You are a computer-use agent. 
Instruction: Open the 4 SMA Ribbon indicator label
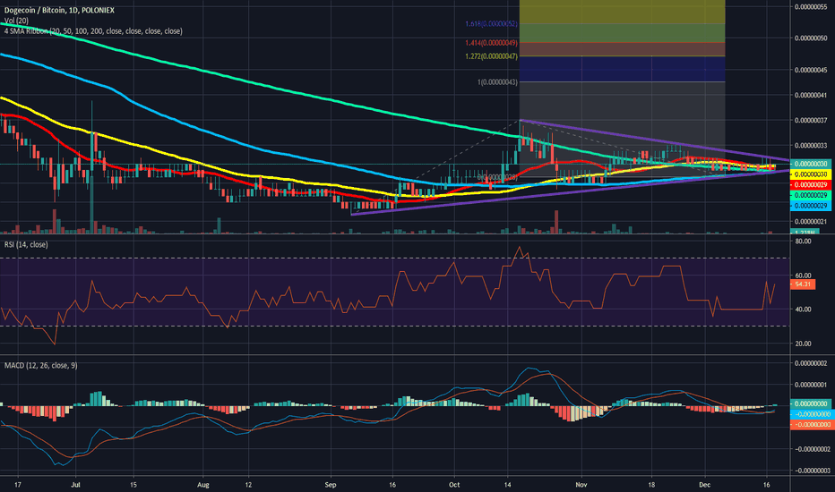(93, 31)
